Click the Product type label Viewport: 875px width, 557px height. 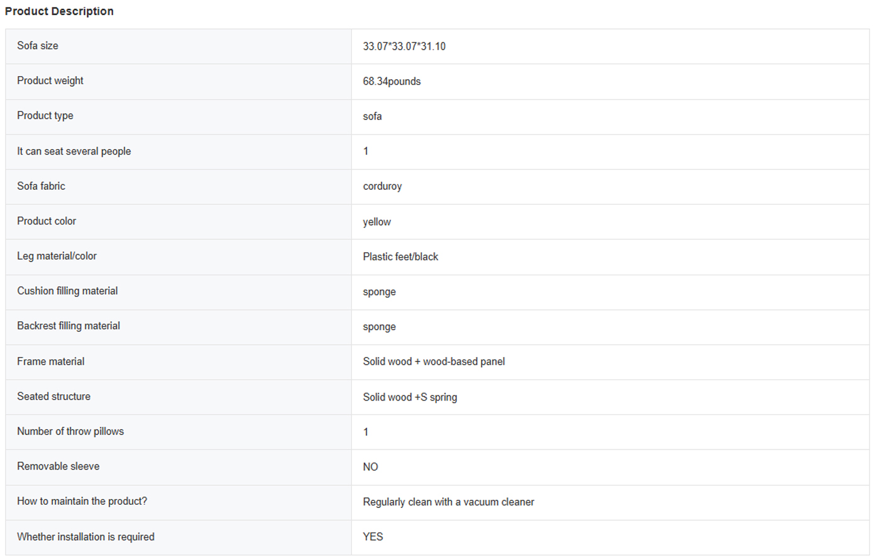click(x=45, y=116)
